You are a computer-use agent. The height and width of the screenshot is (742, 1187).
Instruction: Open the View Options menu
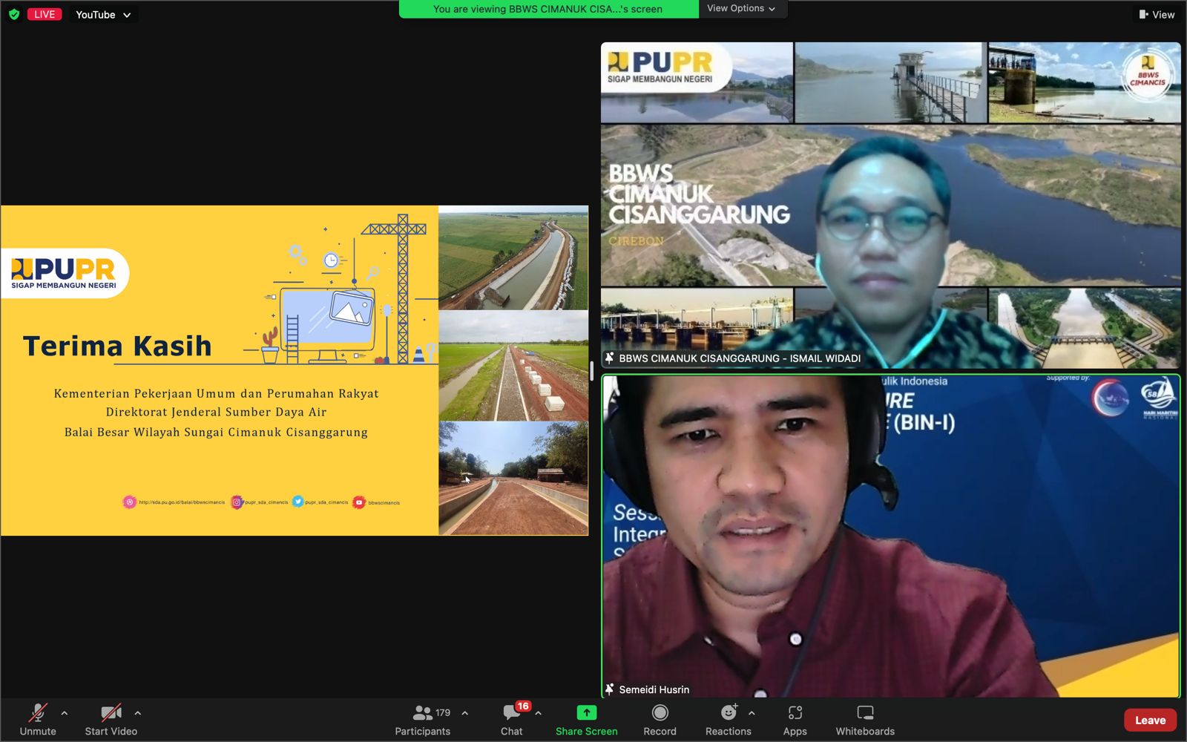pyautogui.click(x=741, y=8)
